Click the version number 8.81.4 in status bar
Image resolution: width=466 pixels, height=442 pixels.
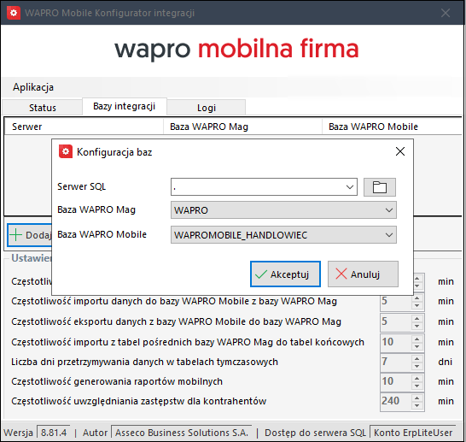[x=54, y=433]
